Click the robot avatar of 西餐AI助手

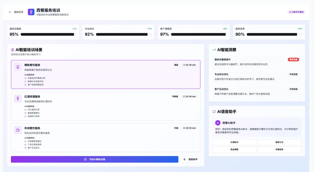[218, 123]
